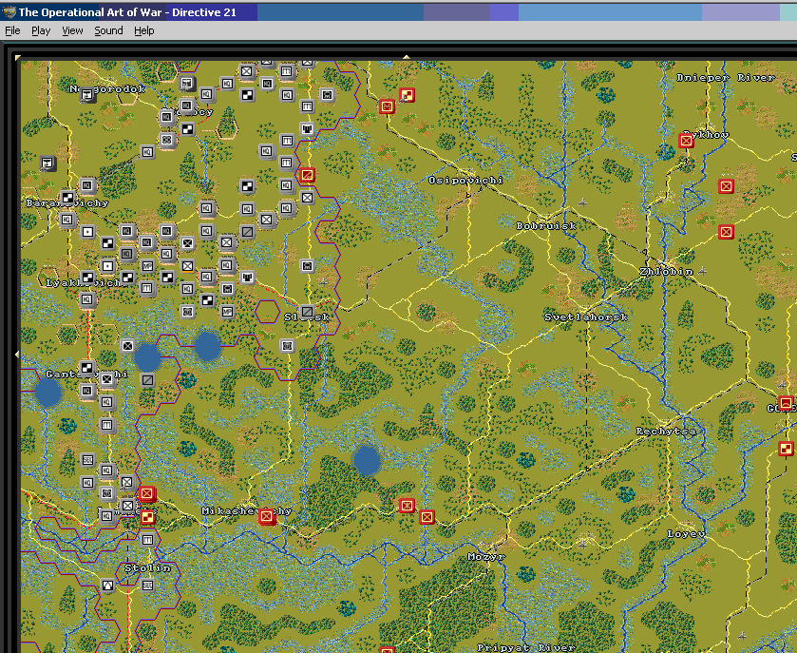797x653 pixels.
Task: Click the Osipovichi town label
Action: (x=465, y=180)
